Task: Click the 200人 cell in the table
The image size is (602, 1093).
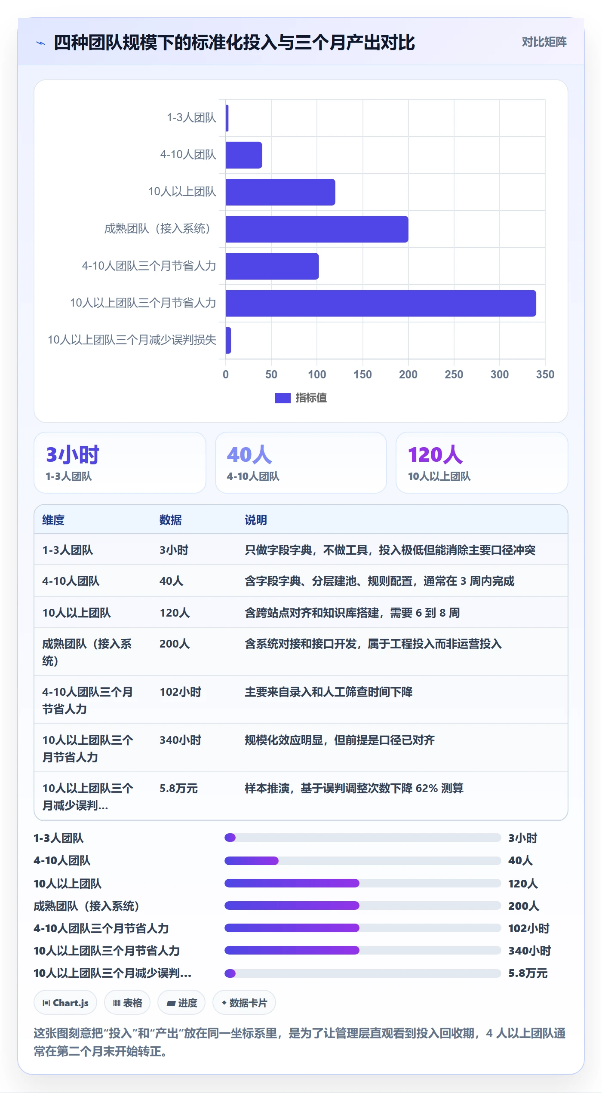Action: (x=175, y=644)
